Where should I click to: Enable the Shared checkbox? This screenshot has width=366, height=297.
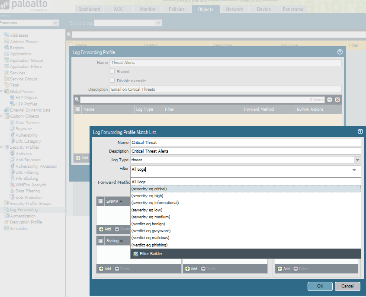tap(112, 71)
